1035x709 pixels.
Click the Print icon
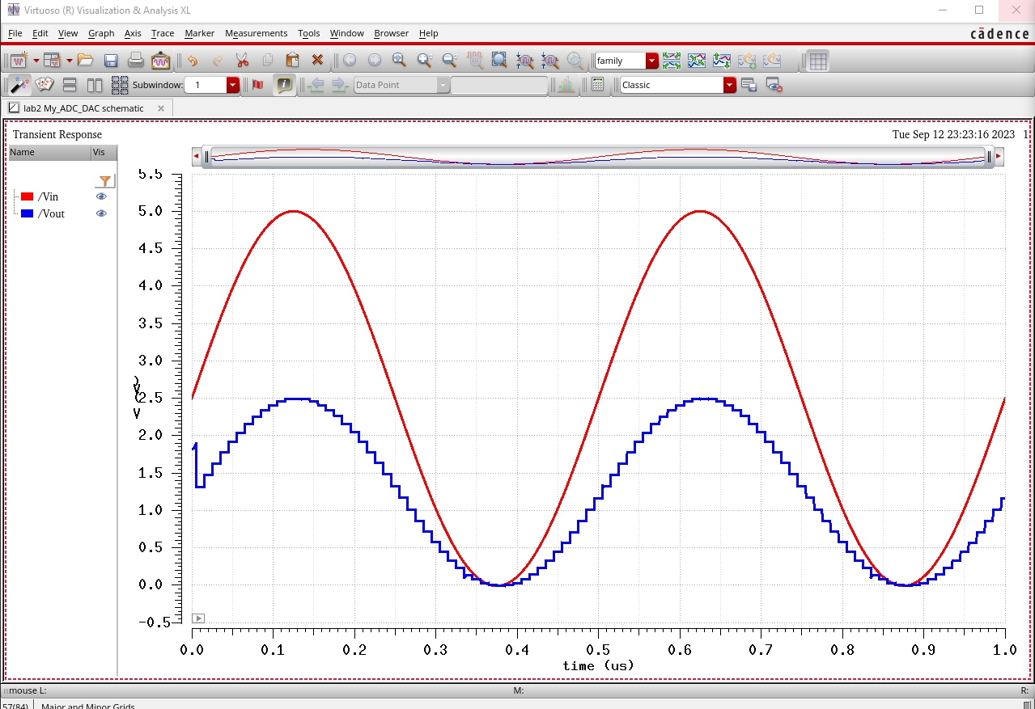tap(136, 61)
